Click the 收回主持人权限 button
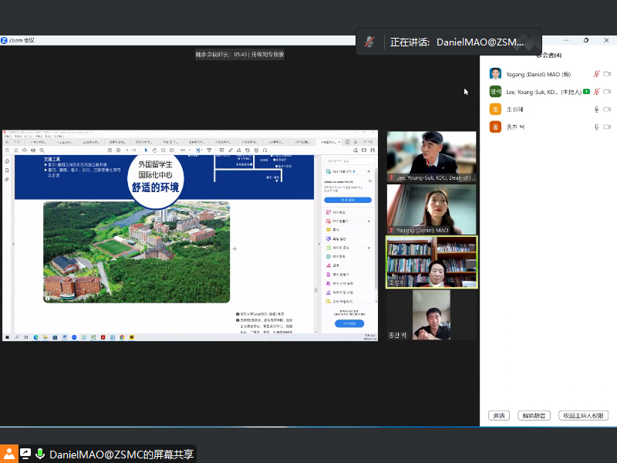This screenshot has width=617, height=463. (583, 415)
